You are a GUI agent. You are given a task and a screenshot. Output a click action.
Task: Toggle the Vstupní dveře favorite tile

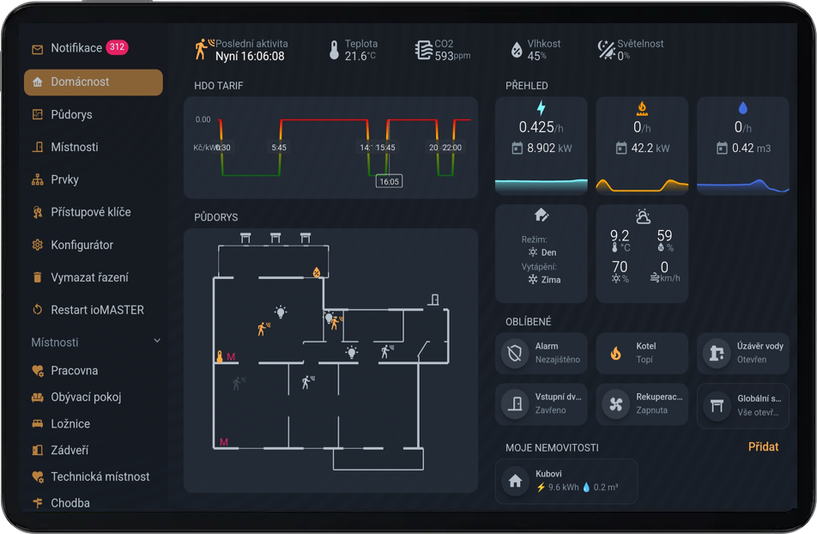pos(542,404)
